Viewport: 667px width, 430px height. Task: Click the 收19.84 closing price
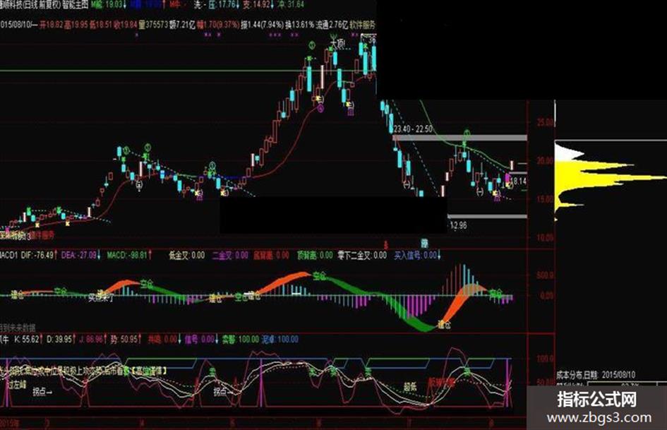[x=126, y=25]
